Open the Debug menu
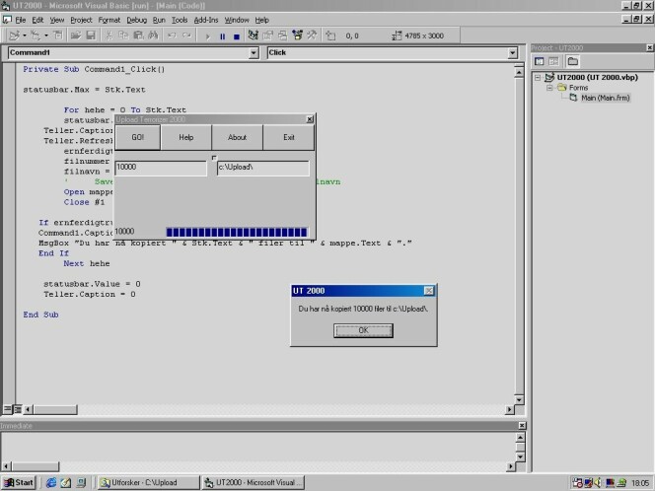 coord(136,20)
